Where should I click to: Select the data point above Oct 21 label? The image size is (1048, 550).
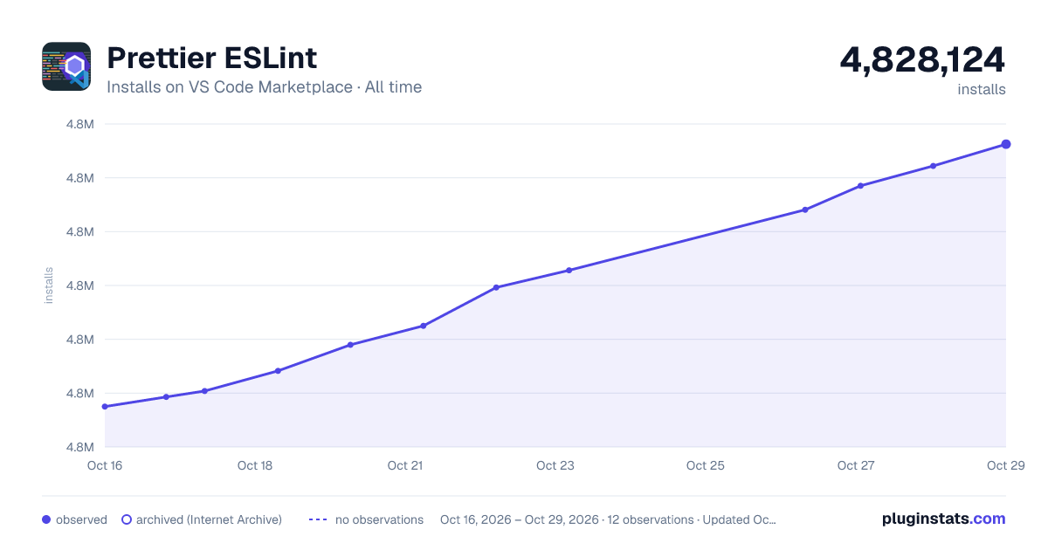(x=424, y=326)
